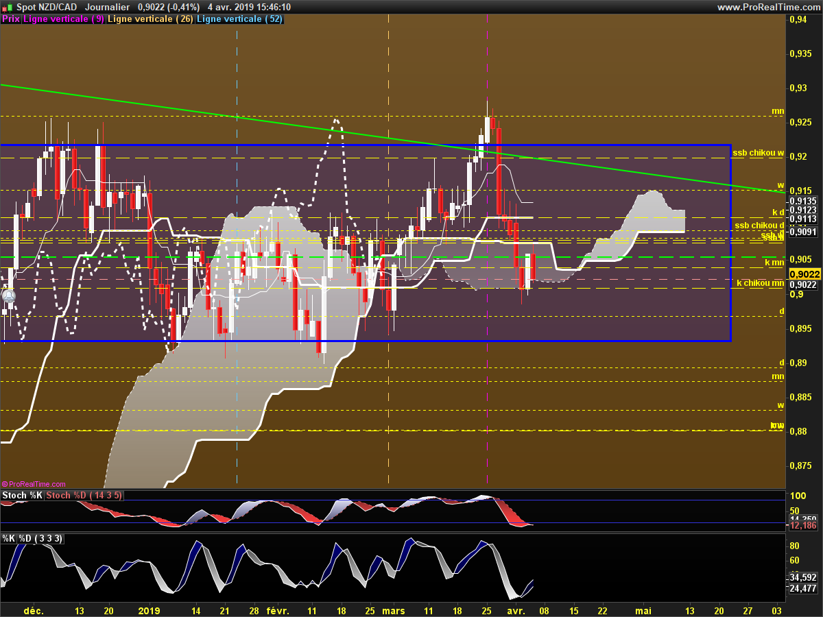
Task: Click the mars label on date axis
Action: 394,610
